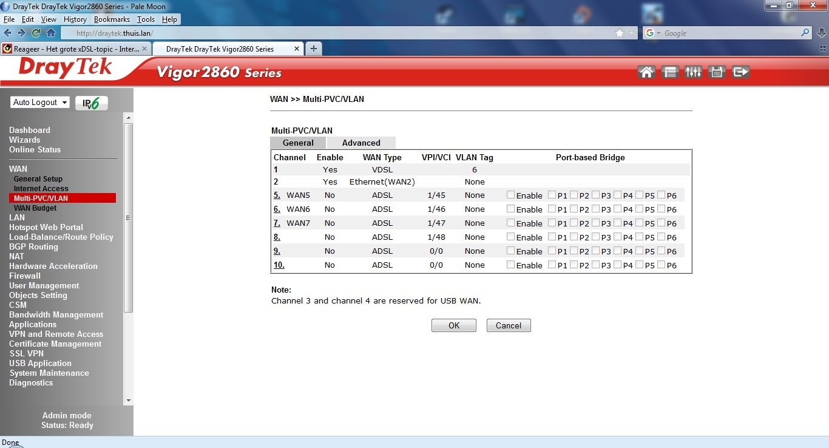Expand the bookmark star dropdown arrow

coord(631,33)
